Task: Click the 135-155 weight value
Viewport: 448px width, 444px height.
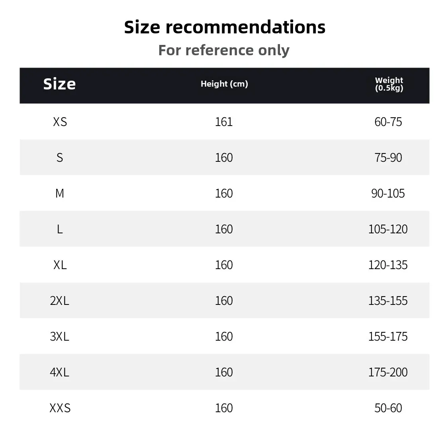Action: [x=388, y=301]
